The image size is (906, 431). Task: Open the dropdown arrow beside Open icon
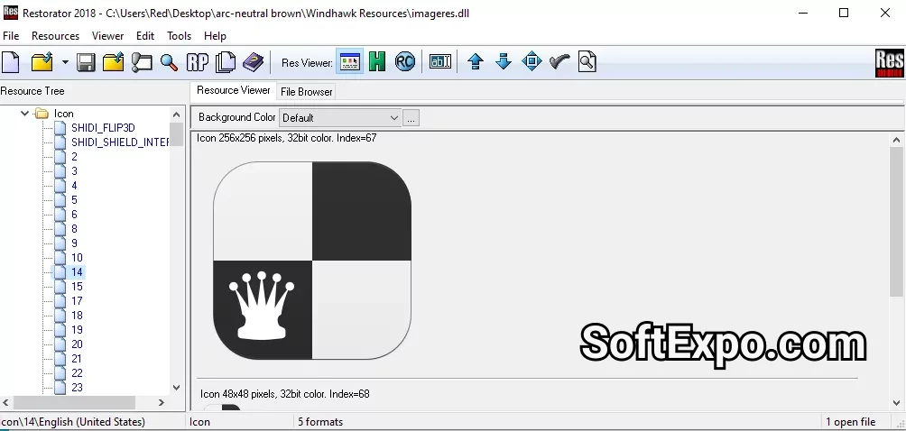coord(65,62)
